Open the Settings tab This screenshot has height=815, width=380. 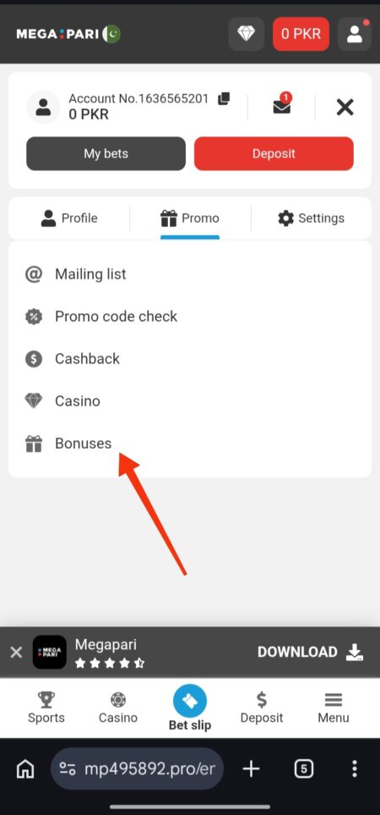coord(311,218)
